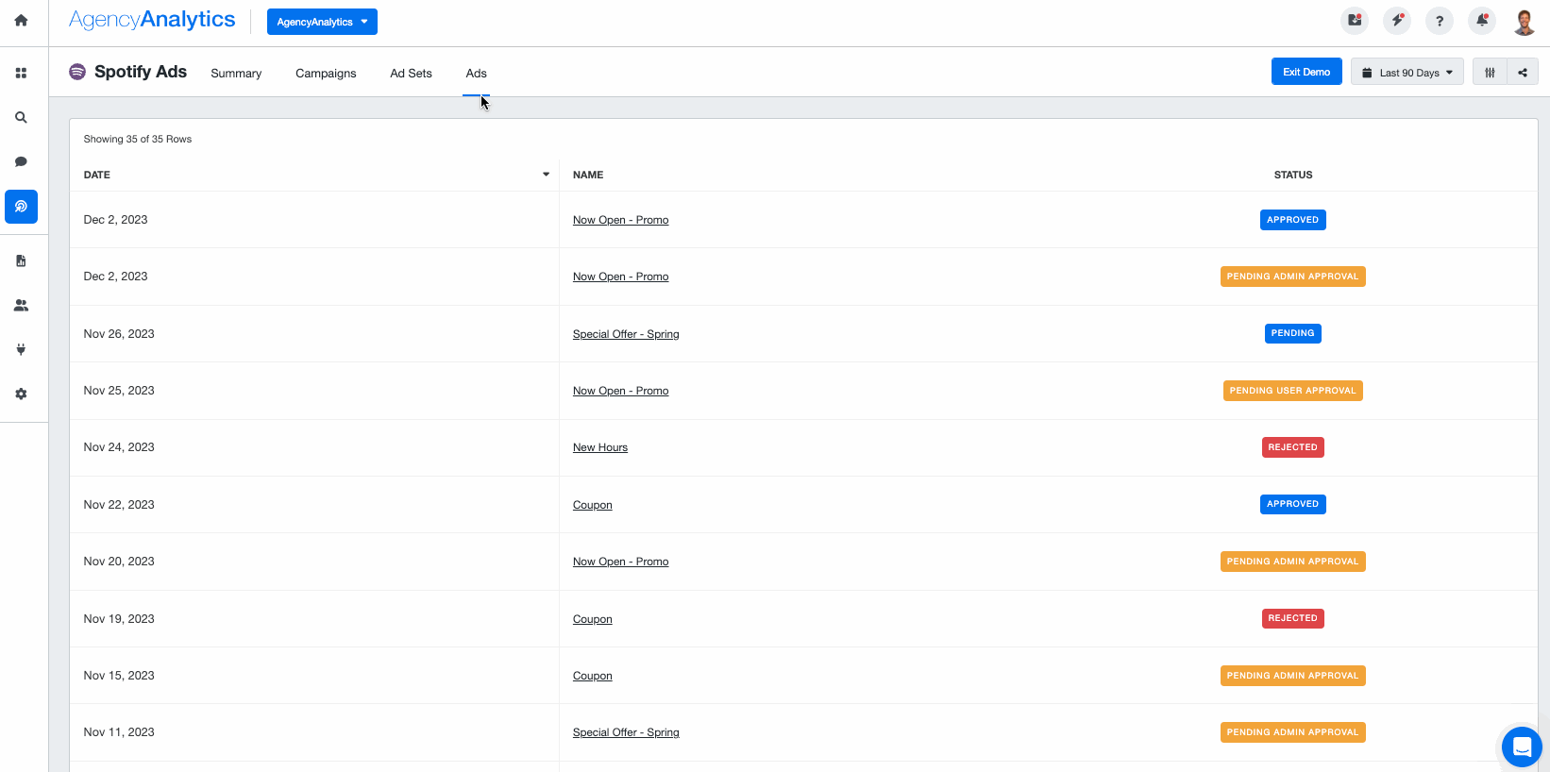Expand the AgencyAnalytics account dropdown
1550x772 pixels.
(322, 22)
